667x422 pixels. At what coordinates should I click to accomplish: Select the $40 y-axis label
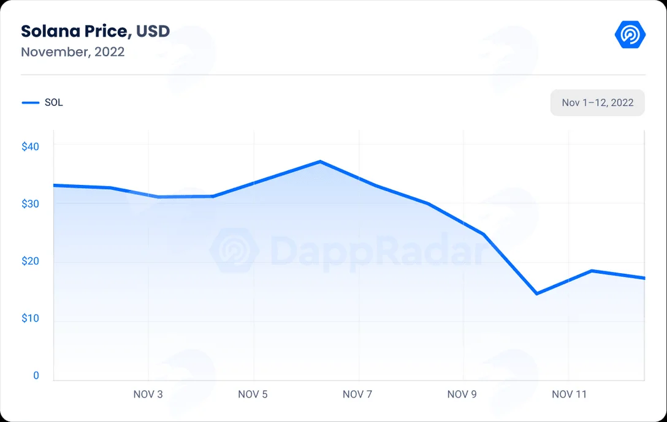pyautogui.click(x=30, y=146)
